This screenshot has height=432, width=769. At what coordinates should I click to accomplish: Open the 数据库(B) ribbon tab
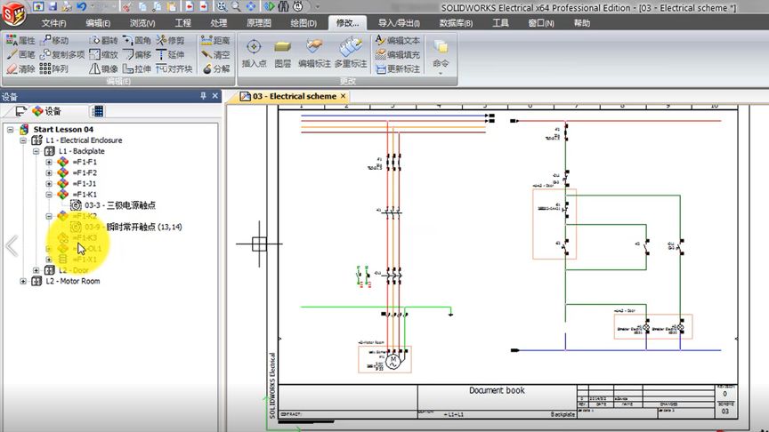456,23
